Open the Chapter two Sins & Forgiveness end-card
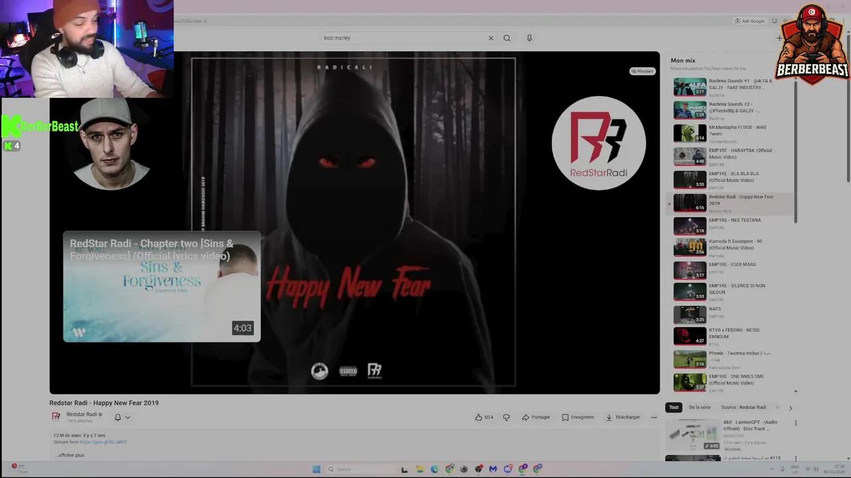This screenshot has height=478, width=851. tap(162, 286)
